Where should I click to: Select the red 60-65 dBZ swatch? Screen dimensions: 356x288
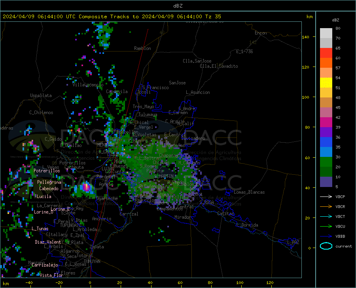point(326,53)
